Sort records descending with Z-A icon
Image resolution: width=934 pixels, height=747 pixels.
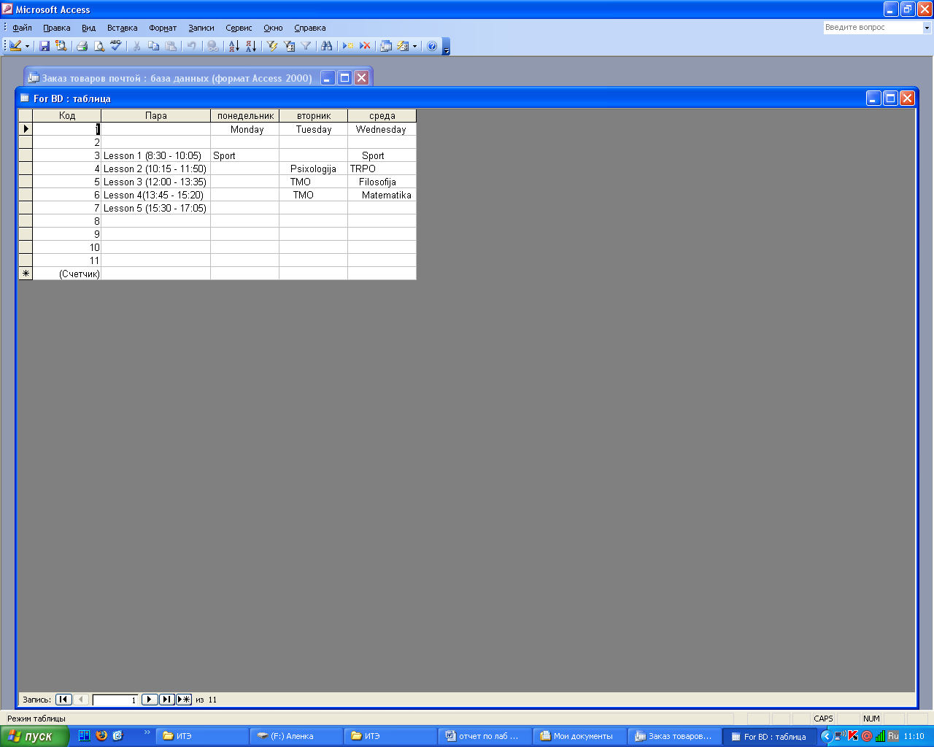pos(250,45)
